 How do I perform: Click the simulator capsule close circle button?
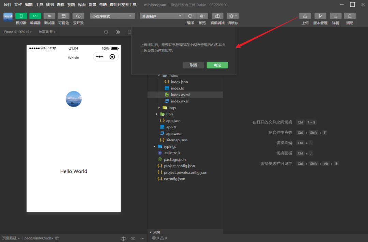pos(112,57)
